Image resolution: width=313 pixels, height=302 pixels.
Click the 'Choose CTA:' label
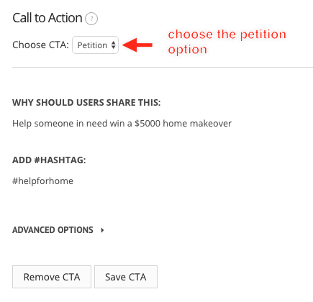[x=41, y=45]
